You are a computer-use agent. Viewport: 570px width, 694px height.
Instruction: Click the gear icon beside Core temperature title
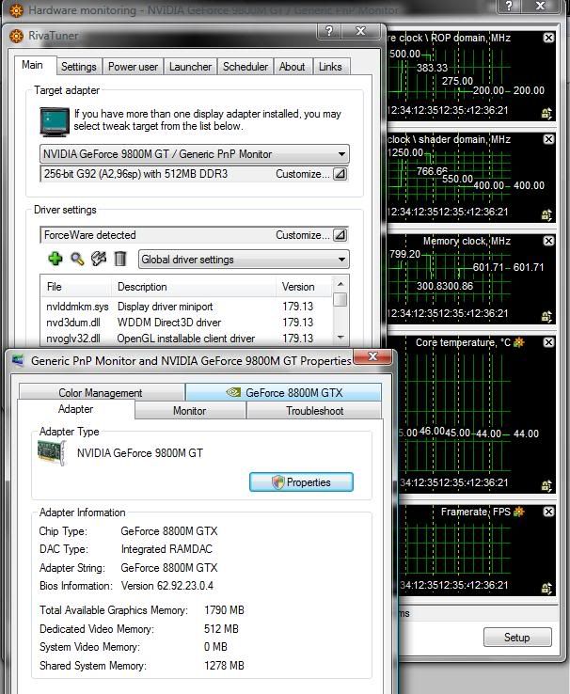tap(518, 342)
